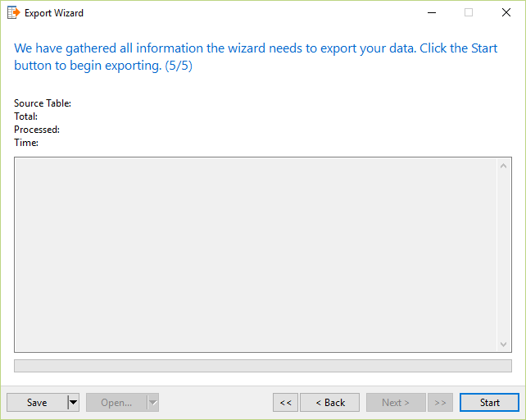Click the Save button
Viewport: 526px width, 420px height.
37,402
